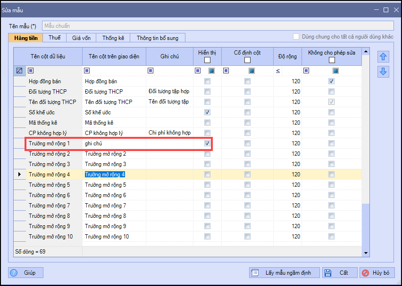
Task: Click the Hủy bỏ button
Action: [377, 273]
